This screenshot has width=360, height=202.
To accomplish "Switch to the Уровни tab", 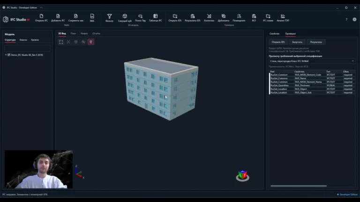I will [35, 40].
